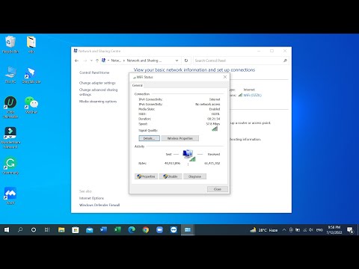Launch the Wondershare Filmora desktop shortcut

[10, 137]
